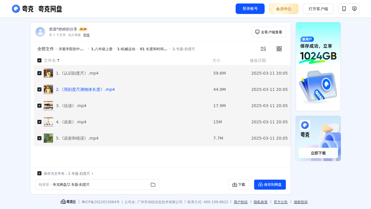The image size is (371, 209).
Task: Open thumbnail of 1.《认识刻度尺》.mp4
Action: coord(48,73)
